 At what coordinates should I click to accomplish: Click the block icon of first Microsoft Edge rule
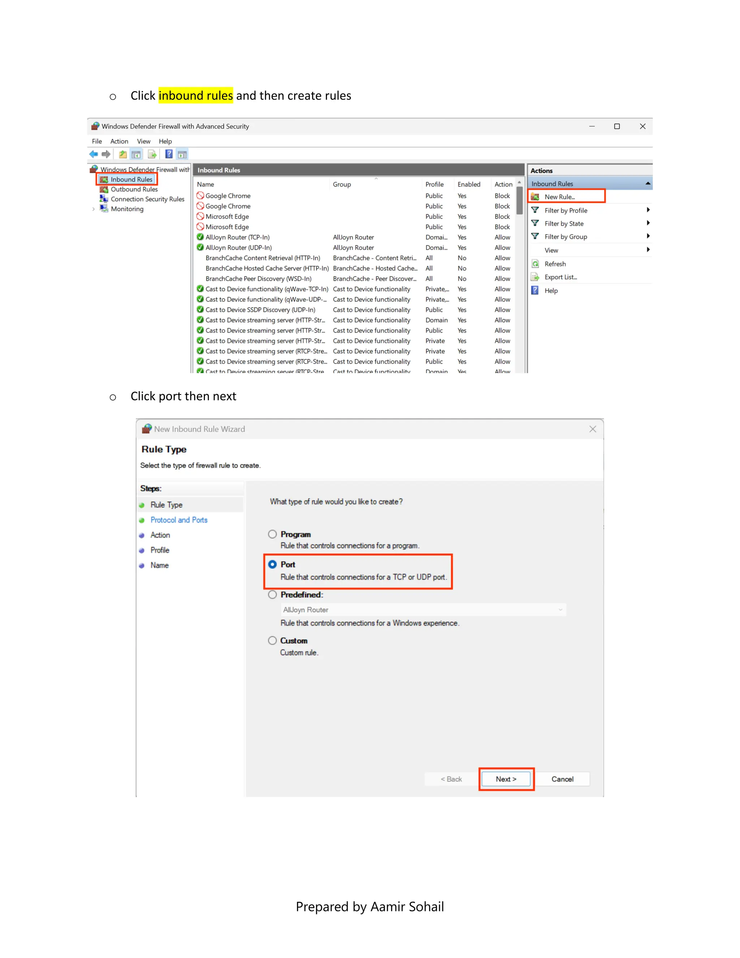200,216
